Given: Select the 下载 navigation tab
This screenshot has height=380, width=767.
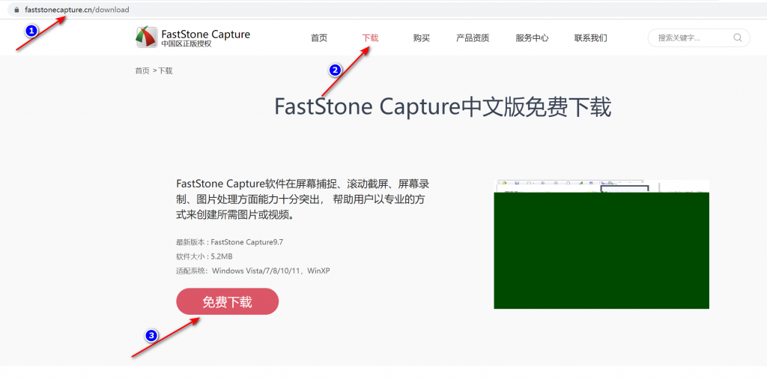Looking at the screenshot, I should [x=370, y=37].
